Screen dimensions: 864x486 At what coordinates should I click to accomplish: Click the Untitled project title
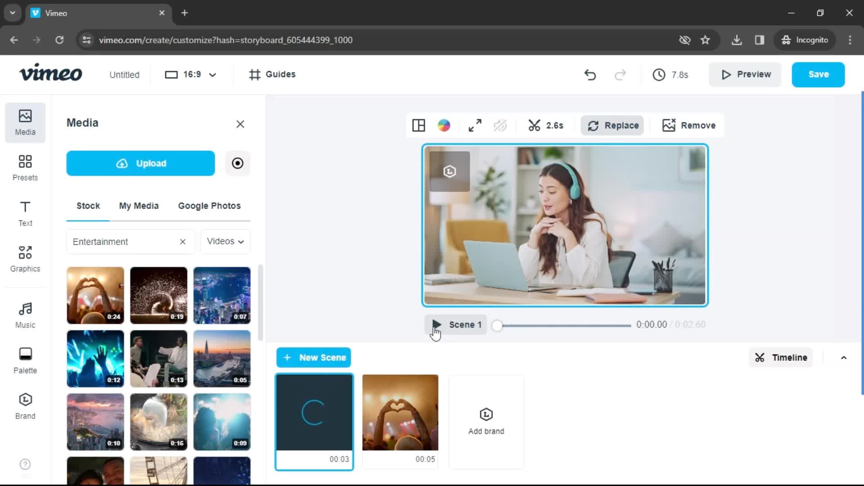(x=124, y=75)
